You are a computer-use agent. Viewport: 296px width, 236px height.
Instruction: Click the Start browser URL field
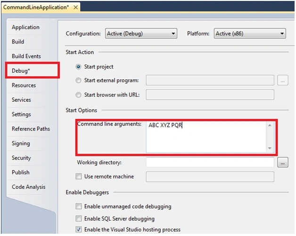(x=210, y=94)
